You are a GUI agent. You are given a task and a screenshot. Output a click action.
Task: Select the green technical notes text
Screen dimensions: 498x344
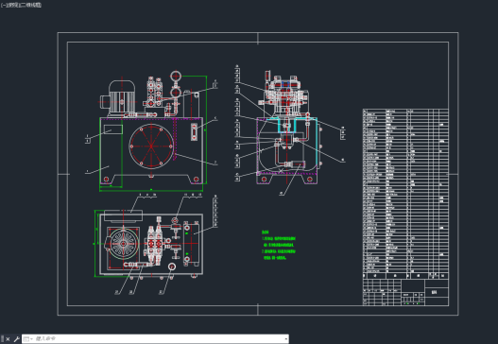(279, 245)
